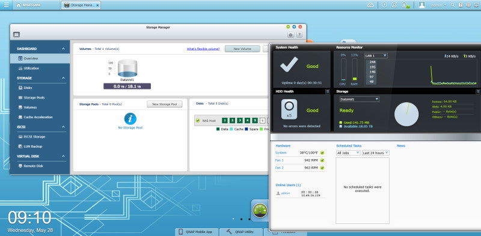
Task: Click the System hardware link
Action: [x=281, y=153]
